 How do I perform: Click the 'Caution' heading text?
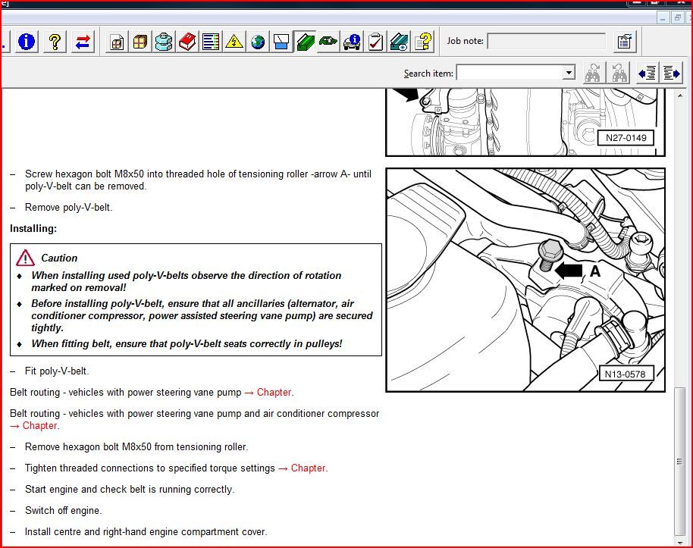59,258
